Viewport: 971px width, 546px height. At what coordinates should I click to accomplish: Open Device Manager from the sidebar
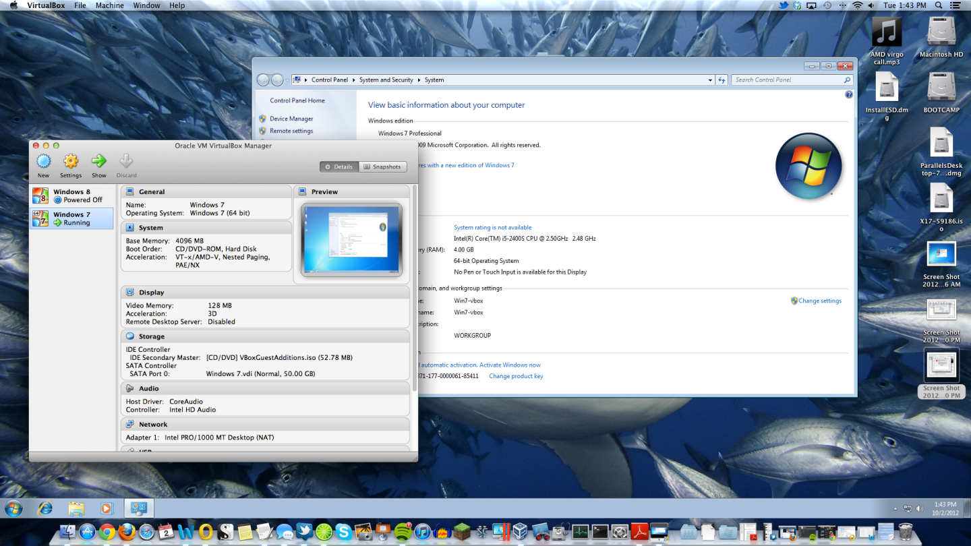[293, 119]
